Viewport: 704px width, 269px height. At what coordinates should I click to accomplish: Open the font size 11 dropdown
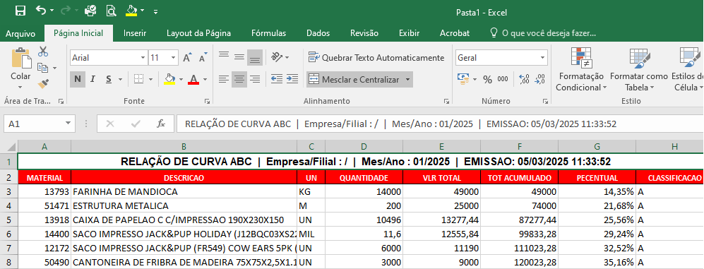(x=174, y=58)
